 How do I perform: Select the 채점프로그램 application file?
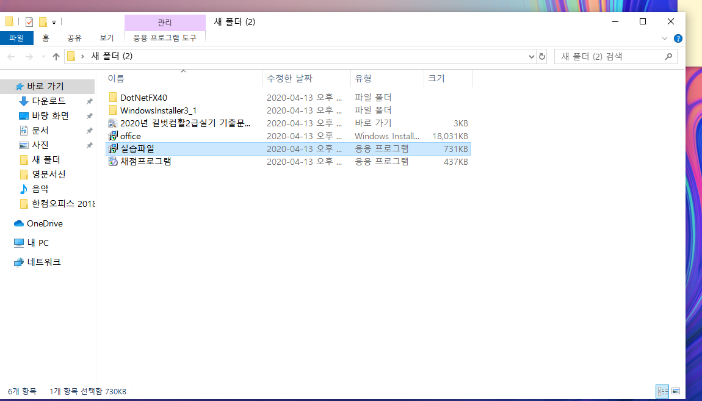[145, 162]
